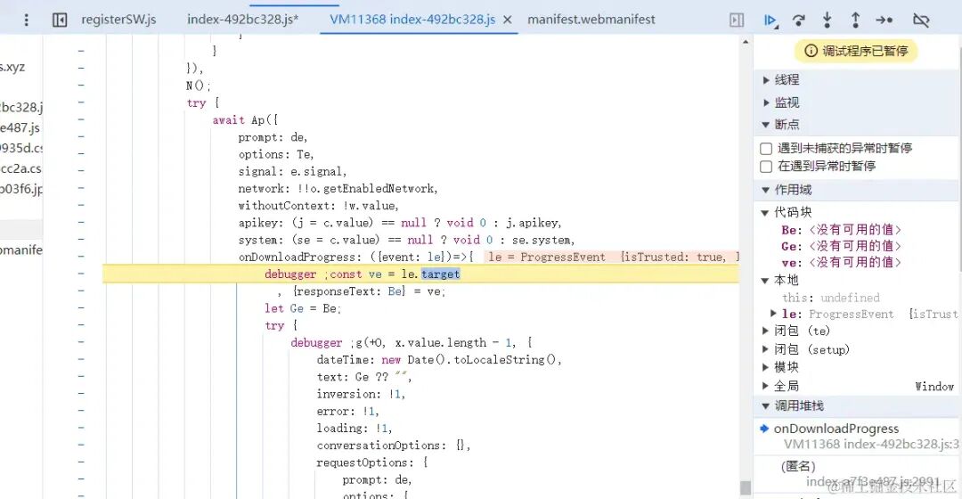This screenshot has height=499, width=962.
Task: Click the 调试程序已暂停 paused notice
Action: click(x=856, y=51)
